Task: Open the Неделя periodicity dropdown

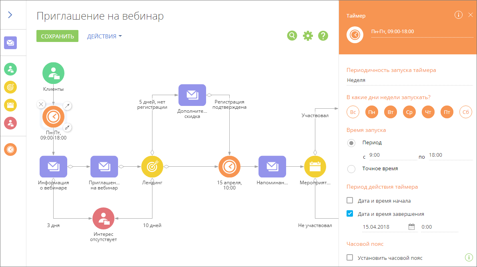Action: pyautogui.click(x=409, y=80)
